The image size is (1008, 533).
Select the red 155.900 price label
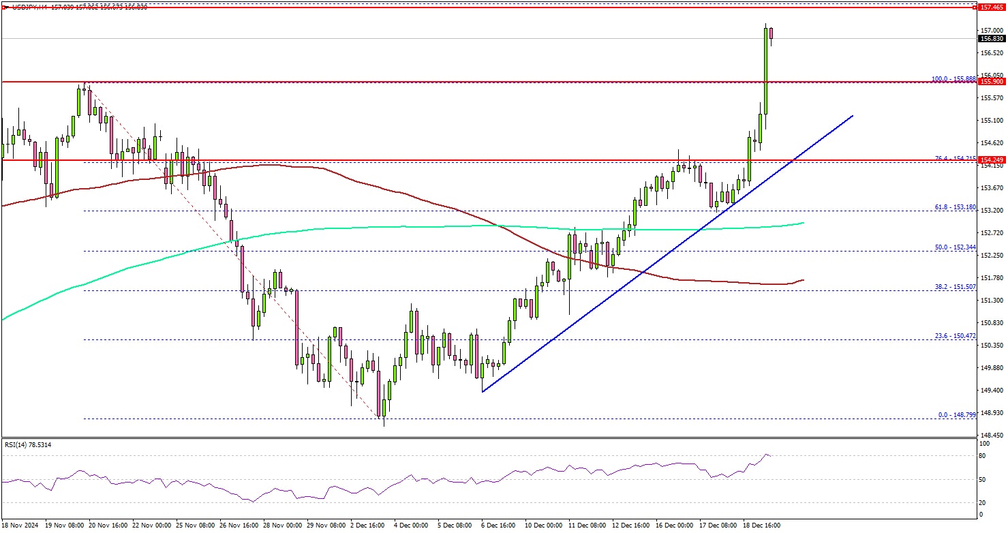(992, 81)
